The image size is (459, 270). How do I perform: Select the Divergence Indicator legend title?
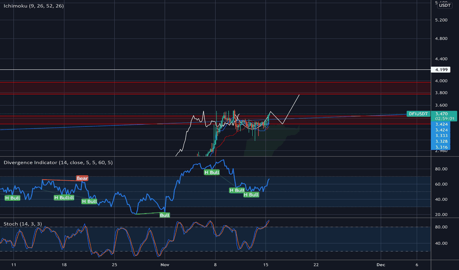click(58, 162)
